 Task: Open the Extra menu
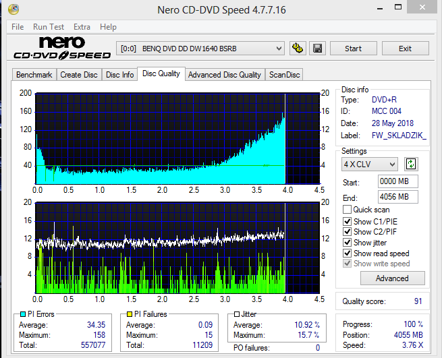[x=82, y=27]
